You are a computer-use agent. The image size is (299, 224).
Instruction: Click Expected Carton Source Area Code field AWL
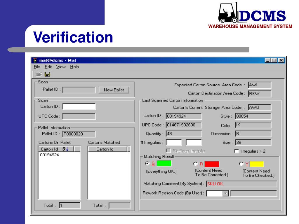pyautogui.click(x=260, y=85)
